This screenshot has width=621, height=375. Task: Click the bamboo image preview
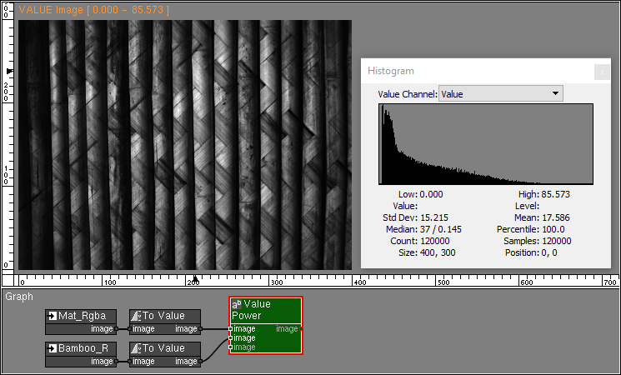pos(185,144)
